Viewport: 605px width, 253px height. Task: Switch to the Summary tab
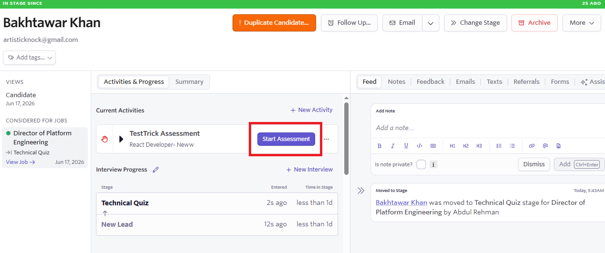click(x=189, y=82)
